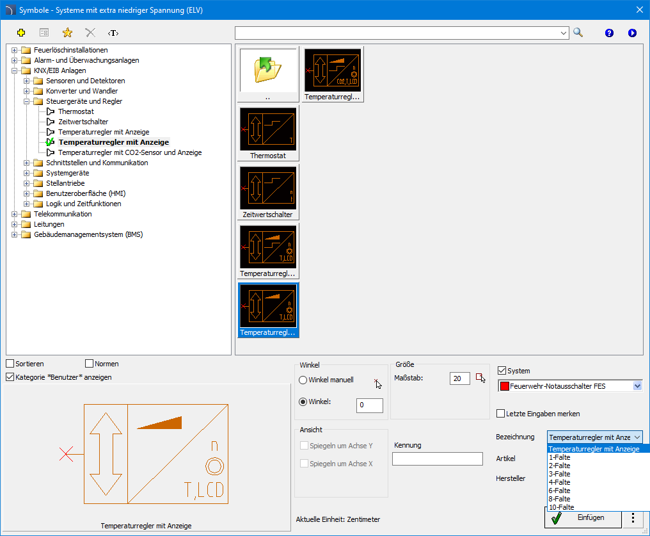Select the Thermostat symbol thumbnail
650x536 pixels.
[268, 133]
